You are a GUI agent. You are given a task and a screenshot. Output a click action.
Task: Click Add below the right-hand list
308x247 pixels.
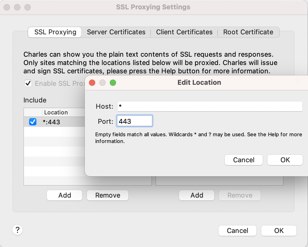197,195
